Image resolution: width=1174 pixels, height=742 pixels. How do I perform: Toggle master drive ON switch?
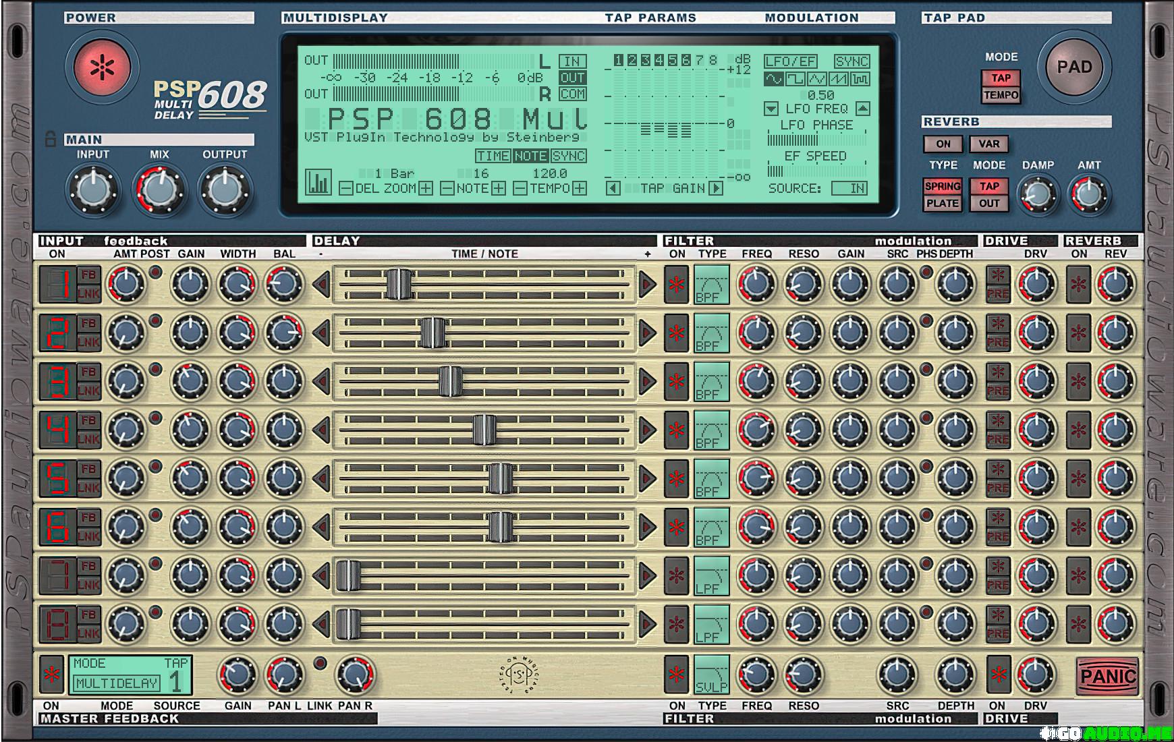click(999, 675)
